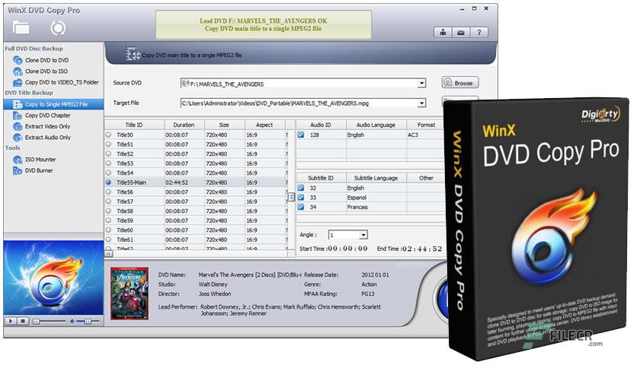This screenshot has width=637, height=368.
Task: Click the Extract Audio Only icon
Action: [18, 138]
